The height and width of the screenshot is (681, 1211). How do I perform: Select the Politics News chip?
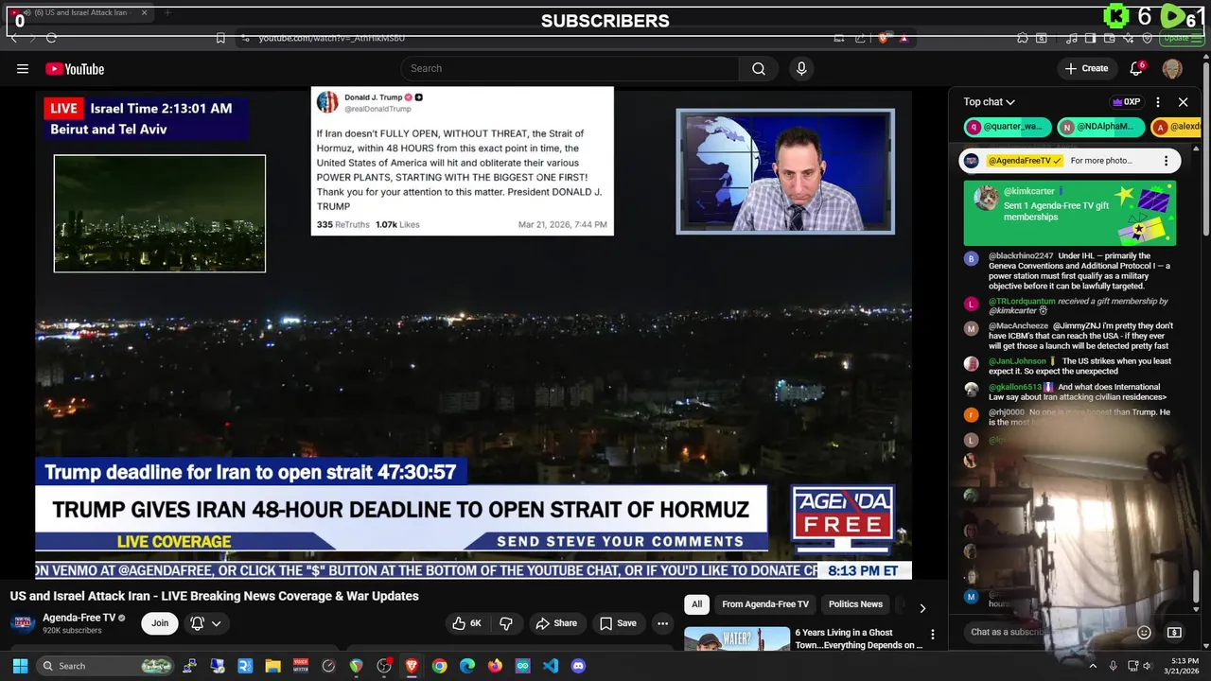(855, 604)
